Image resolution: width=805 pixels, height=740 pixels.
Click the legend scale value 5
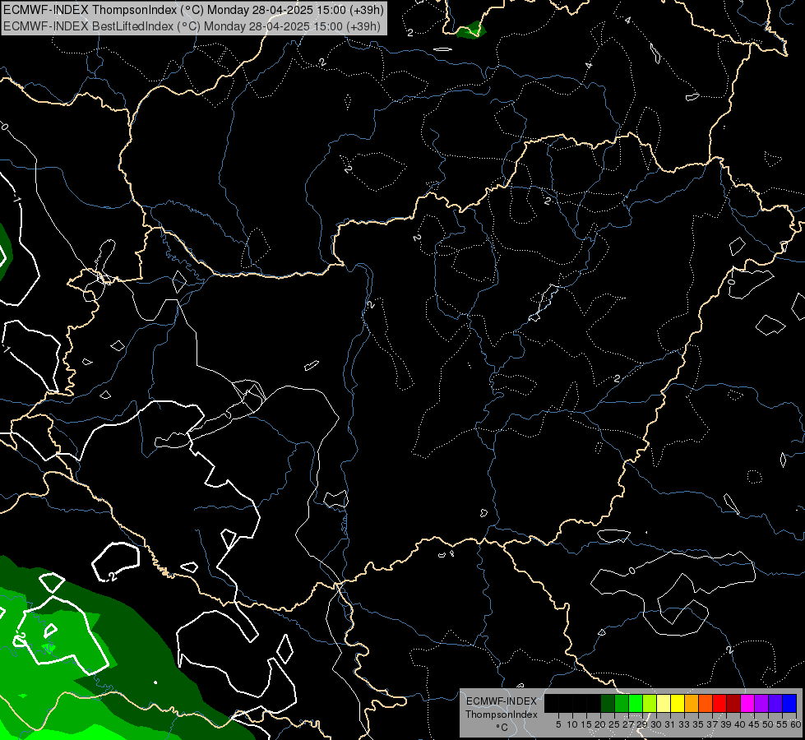[x=558, y=724]
